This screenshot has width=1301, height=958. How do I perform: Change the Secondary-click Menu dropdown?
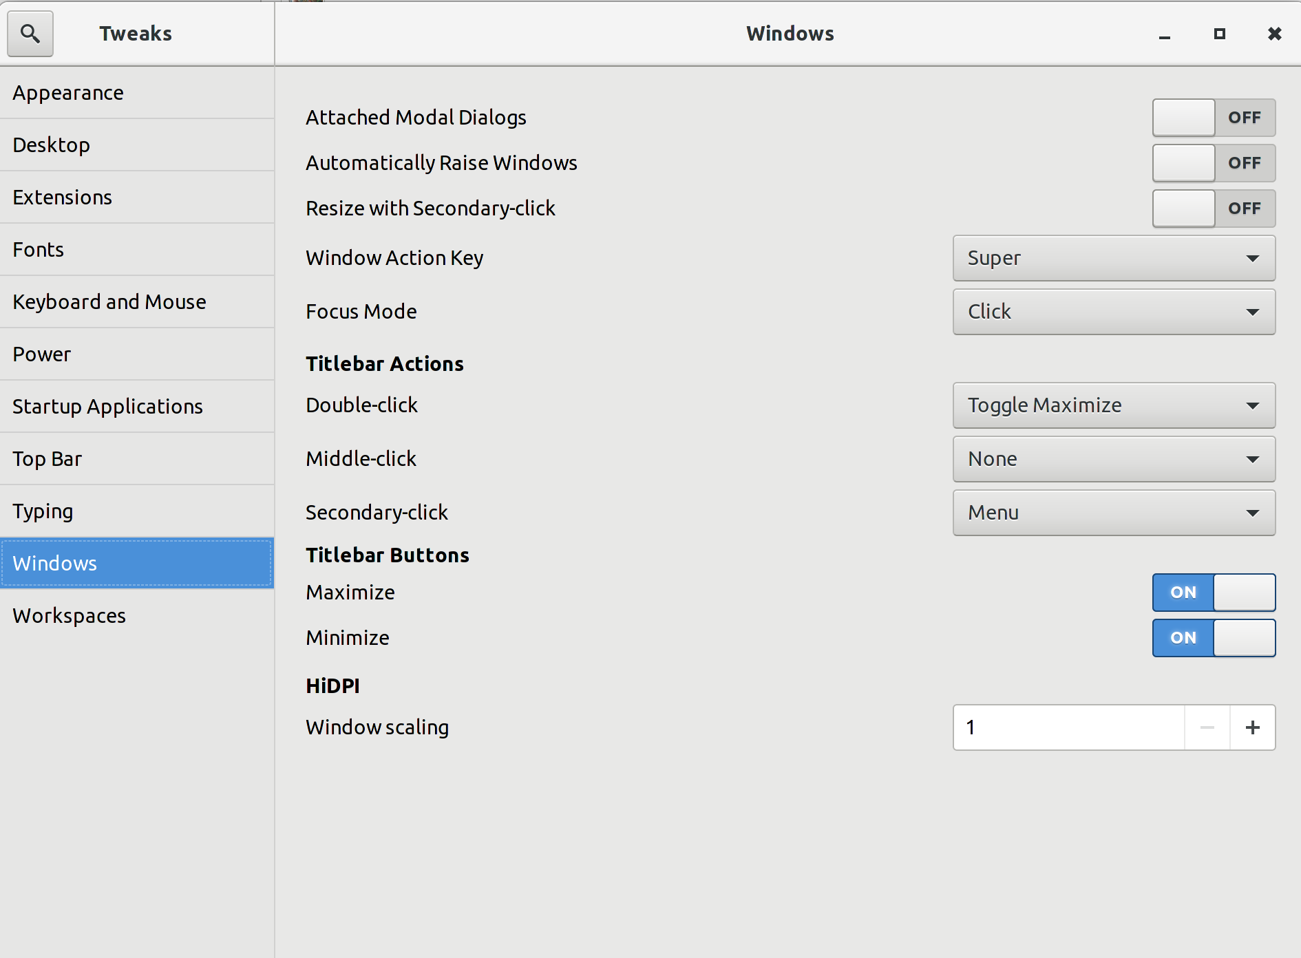point(1113,513)
